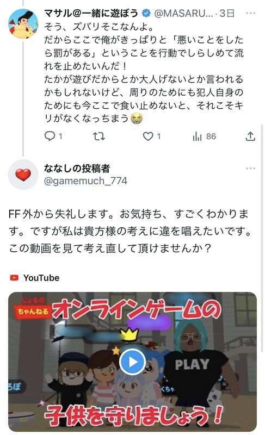265x435 pixels.
Task: Open Masaru's profile avatar
Action: (x=23, y=23)
